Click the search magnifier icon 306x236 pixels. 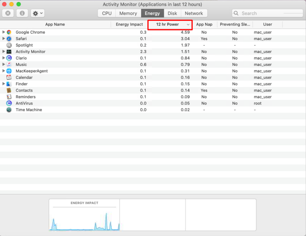[236, 13]
